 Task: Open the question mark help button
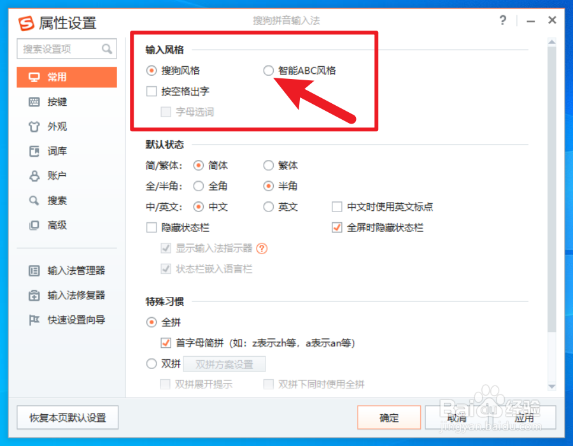(x=503, y=20)
